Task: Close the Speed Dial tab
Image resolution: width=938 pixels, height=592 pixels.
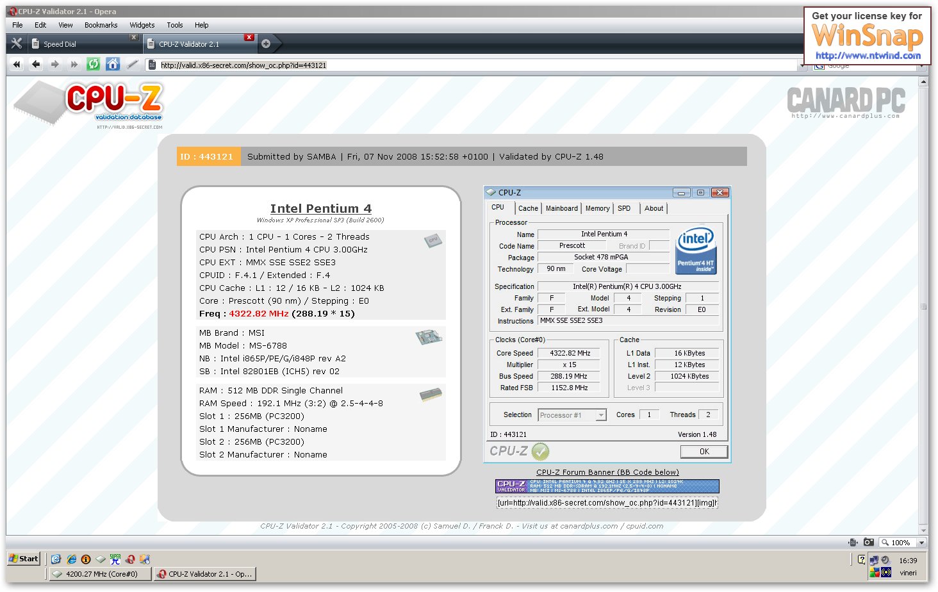Action: tap(133, 37)
